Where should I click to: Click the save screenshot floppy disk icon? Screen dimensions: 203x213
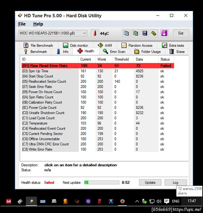click(x=145, y=33)
